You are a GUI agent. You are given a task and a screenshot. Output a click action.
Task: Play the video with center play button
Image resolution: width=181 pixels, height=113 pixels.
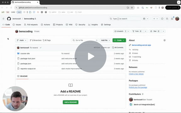tap(90, 56)
